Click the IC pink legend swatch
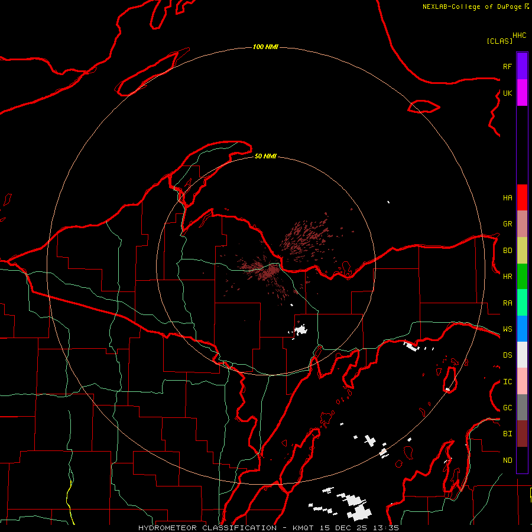 (x=522, y=381)
